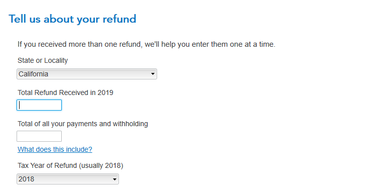Select the "2018" value text in year selector
385x188 pixels.
tap(26, 179)
